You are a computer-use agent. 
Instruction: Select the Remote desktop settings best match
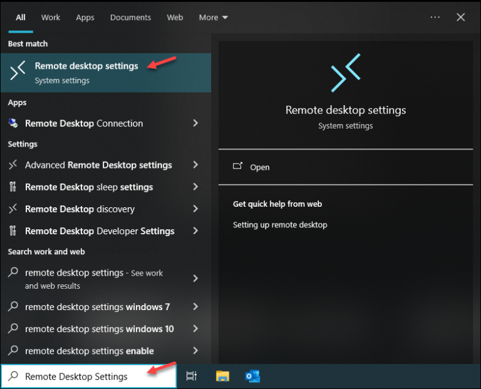(x=106, y=73)
